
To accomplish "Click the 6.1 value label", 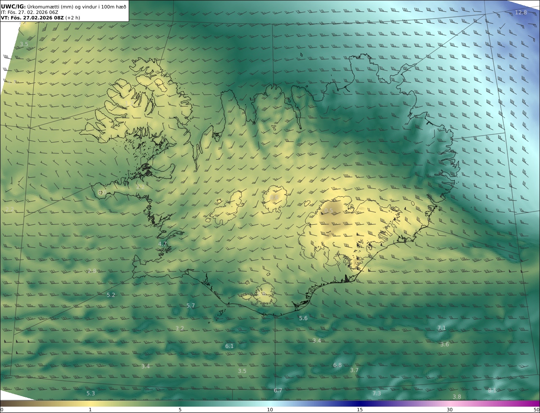I will pos(229,346).
